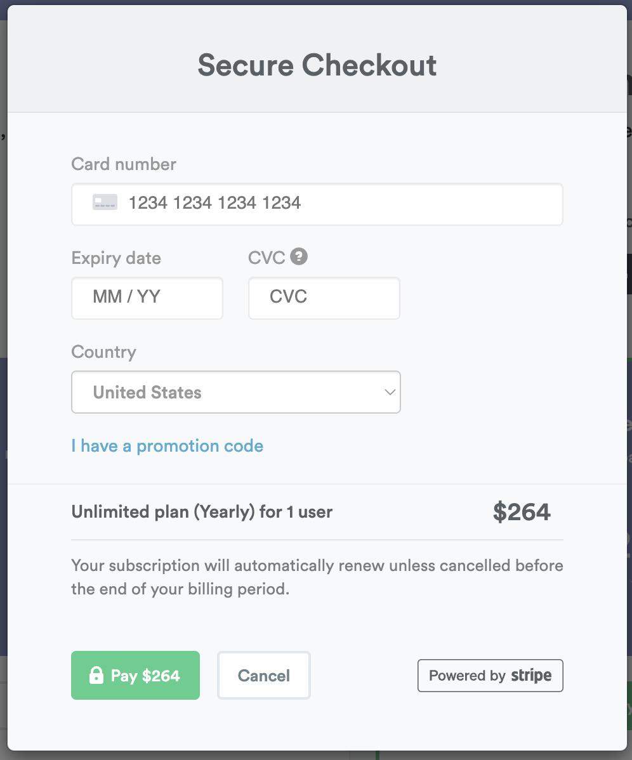632x760 pixels.
Task: Click the $264 price label
Action: tap(522, 511)
